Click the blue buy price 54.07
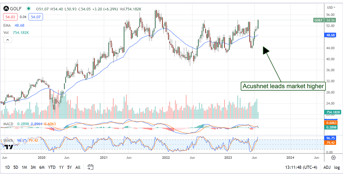The width and height of the screenshot is (343, 174). click(x=36, y=17)
